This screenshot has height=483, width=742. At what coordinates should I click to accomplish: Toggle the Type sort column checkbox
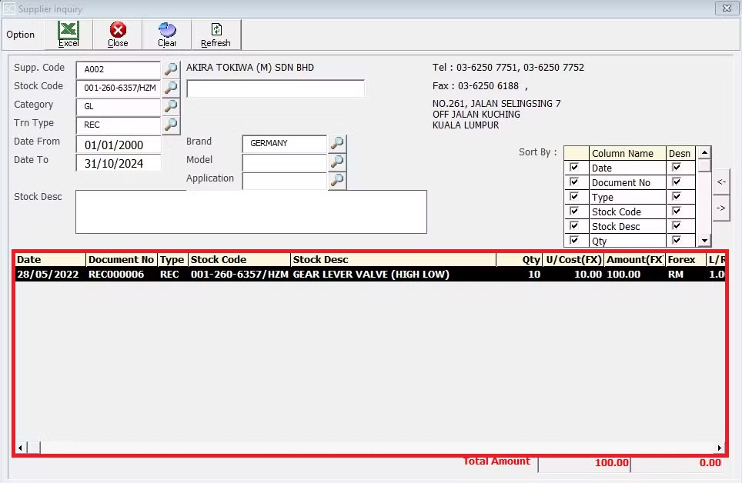tap(574, 197)
